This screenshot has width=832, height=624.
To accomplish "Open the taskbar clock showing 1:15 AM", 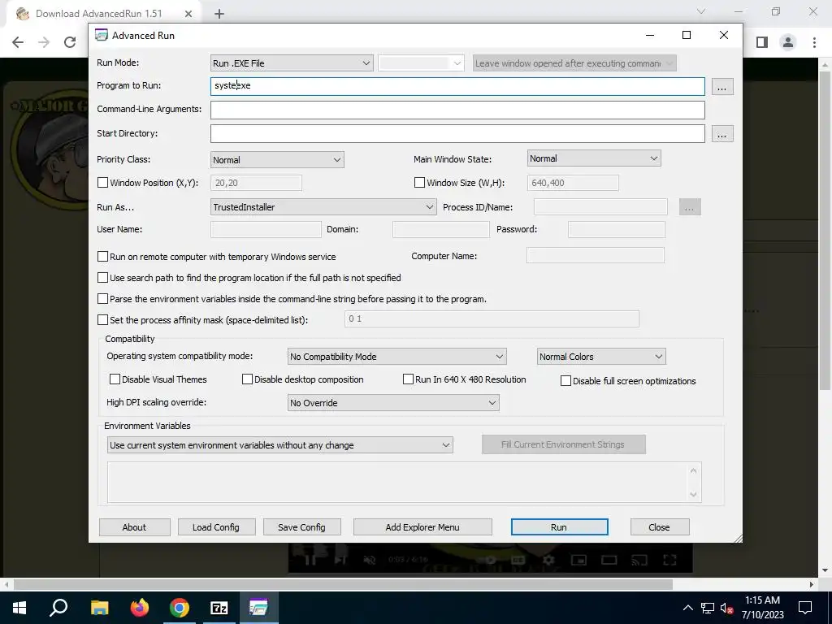I will coord(762,608).
